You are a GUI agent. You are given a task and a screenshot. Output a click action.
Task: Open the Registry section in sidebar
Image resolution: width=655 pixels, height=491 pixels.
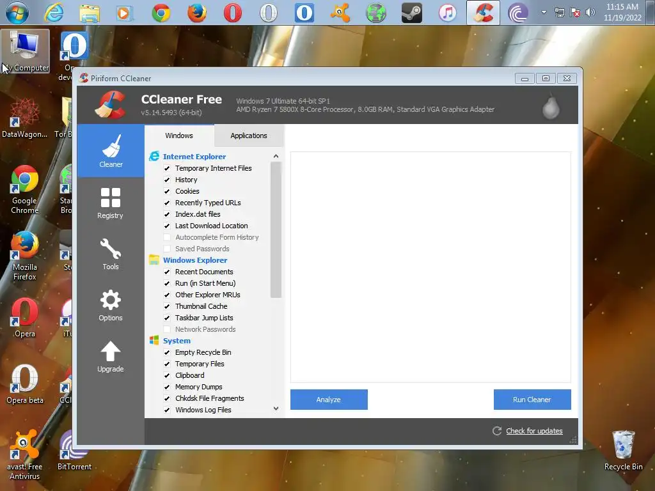[x=111, y=203]
